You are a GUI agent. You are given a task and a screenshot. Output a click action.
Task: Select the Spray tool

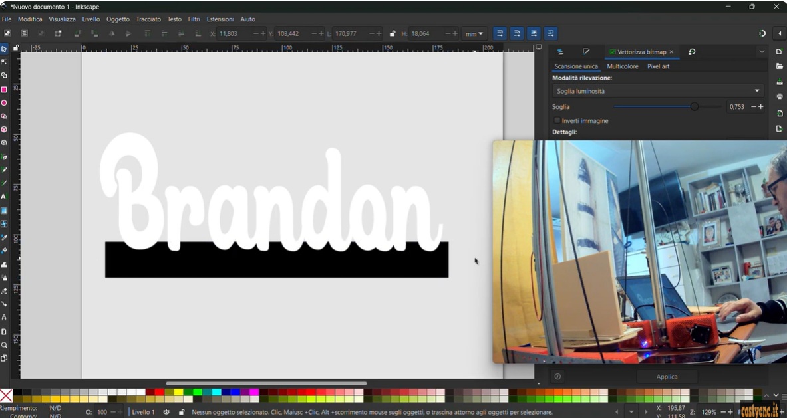(x=4, y=278)
